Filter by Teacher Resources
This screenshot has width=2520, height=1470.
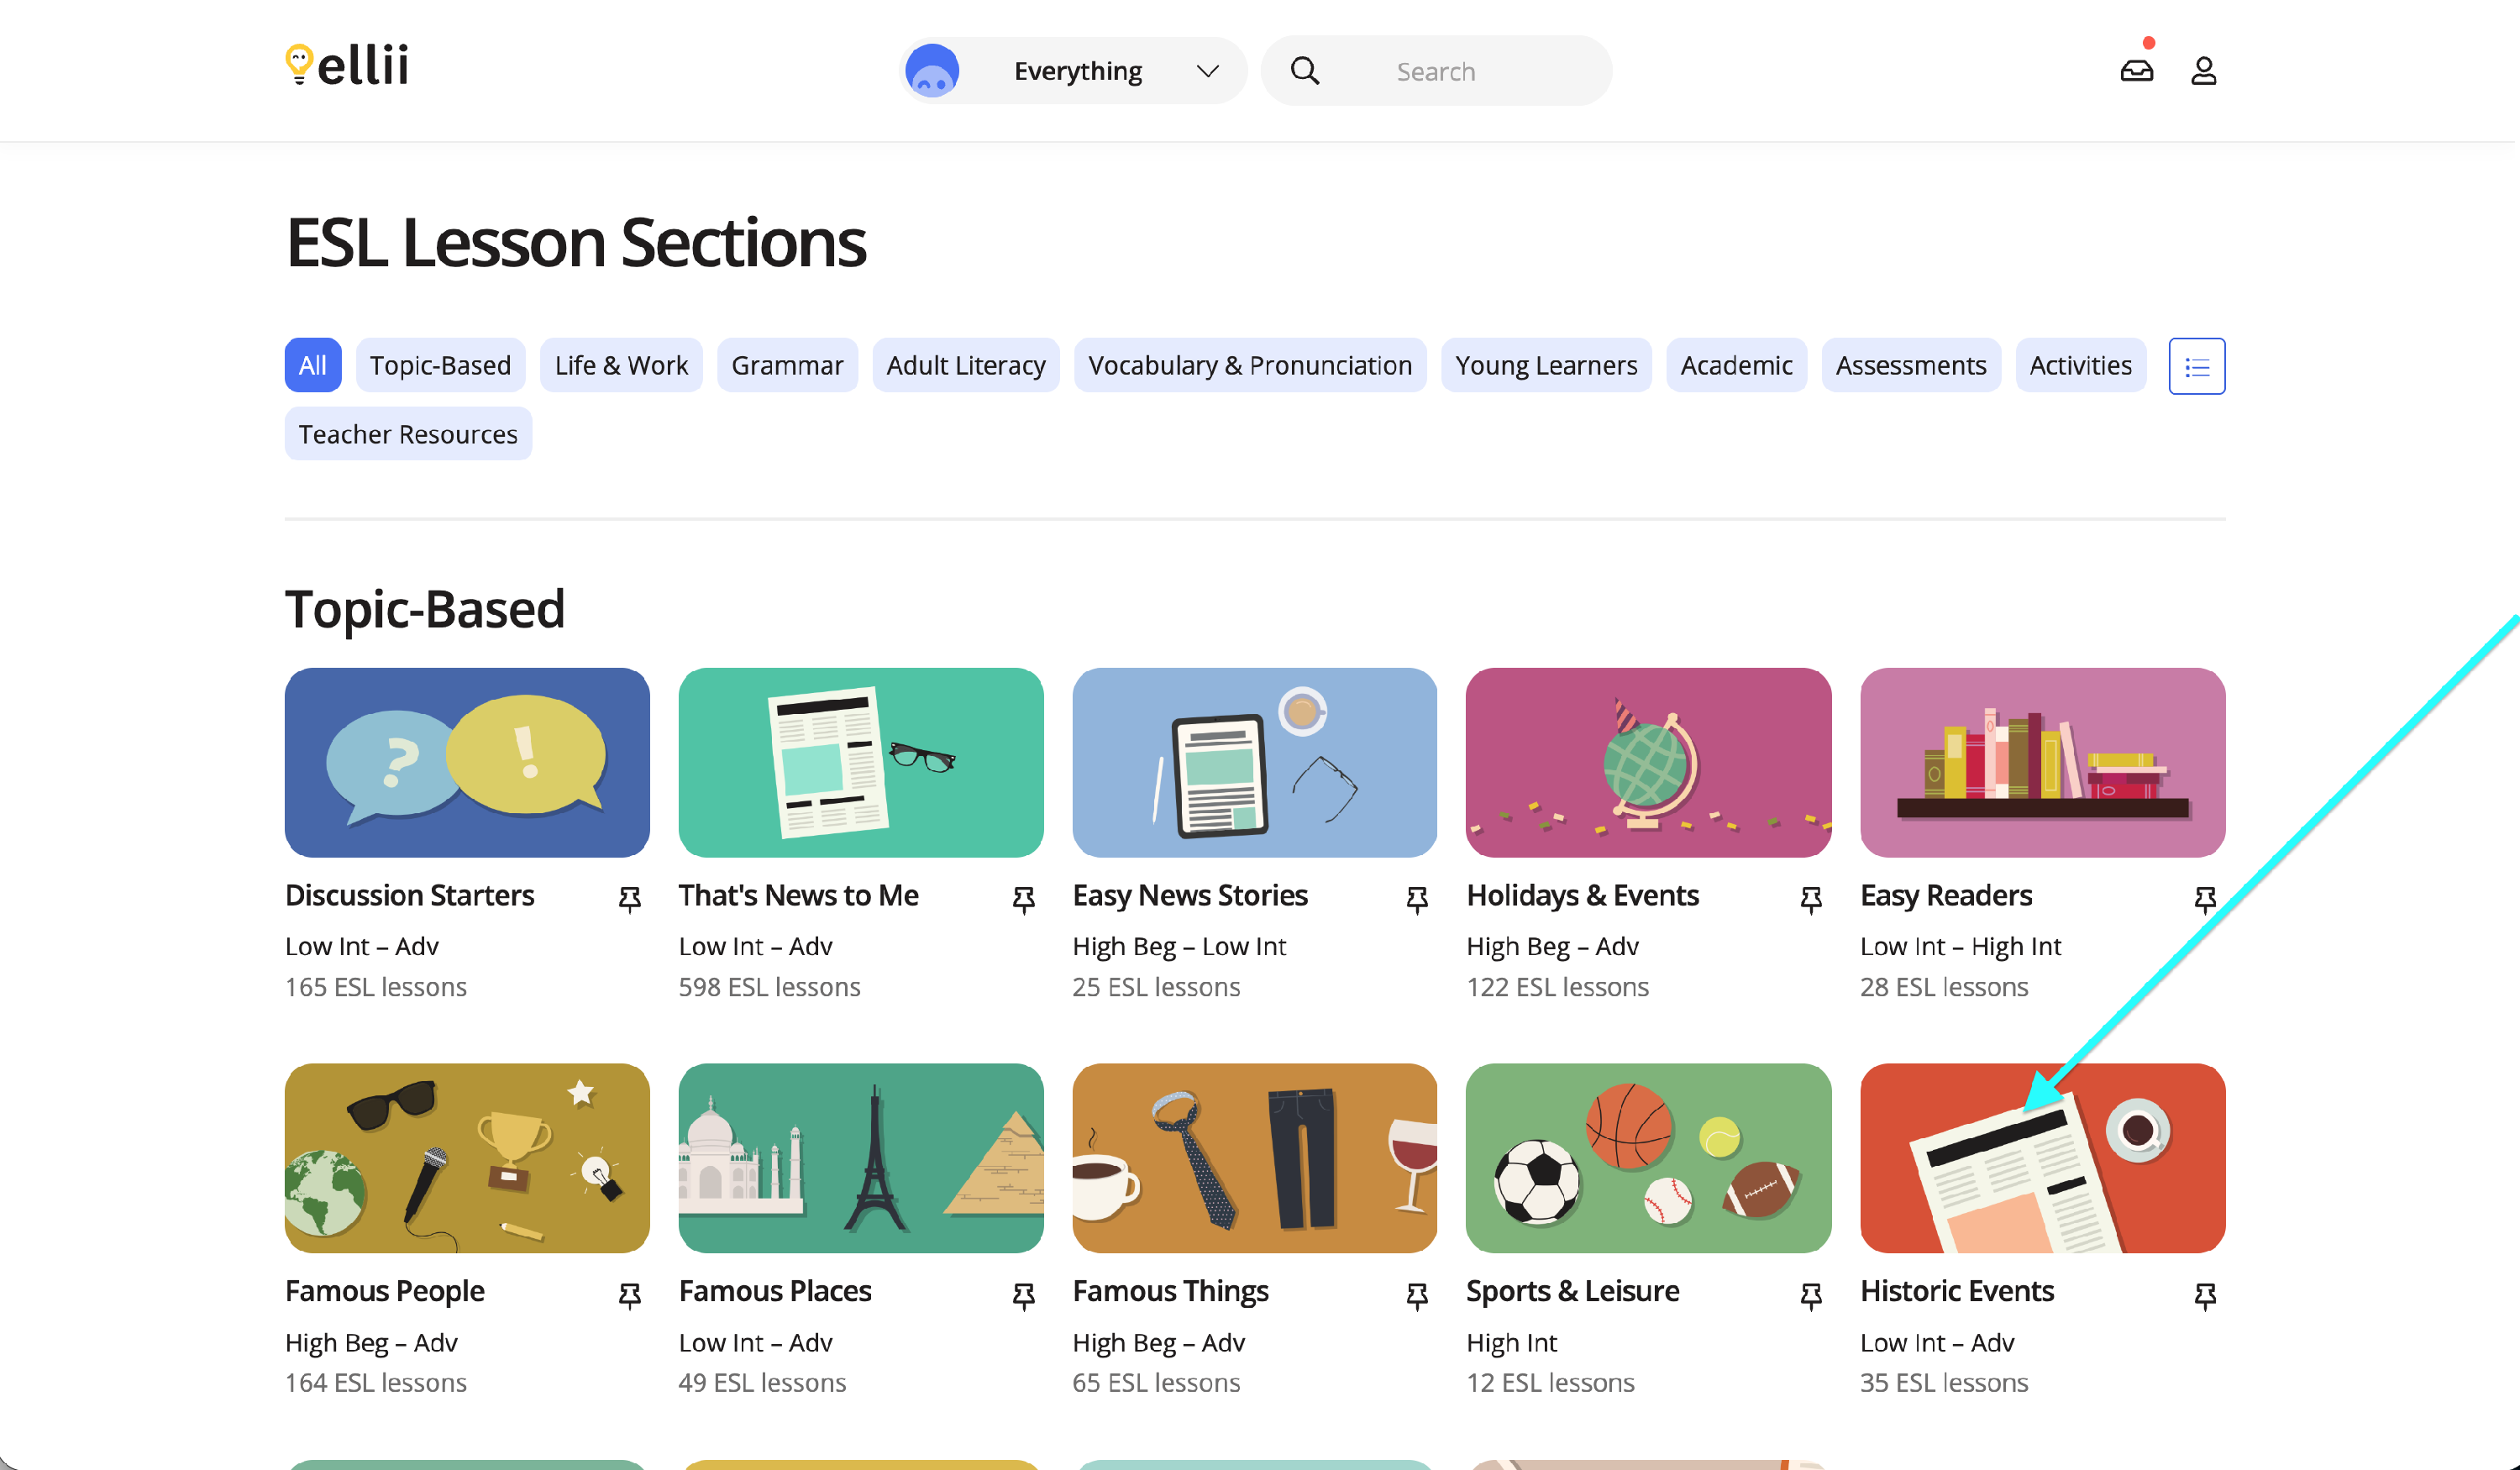pos(408,434)
